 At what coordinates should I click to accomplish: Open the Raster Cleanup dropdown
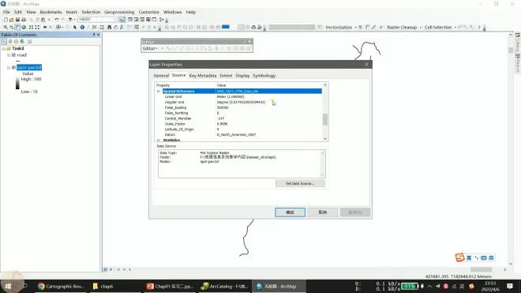click(x=404, y=28)
